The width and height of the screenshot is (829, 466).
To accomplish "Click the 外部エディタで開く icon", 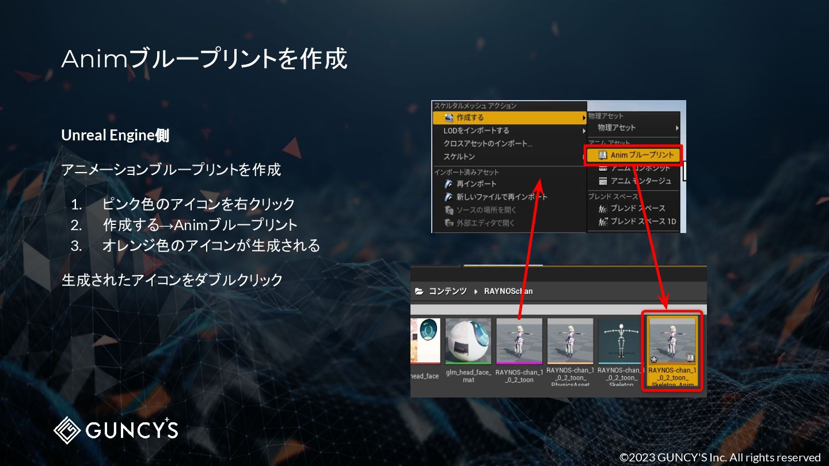I will [449, 223].
